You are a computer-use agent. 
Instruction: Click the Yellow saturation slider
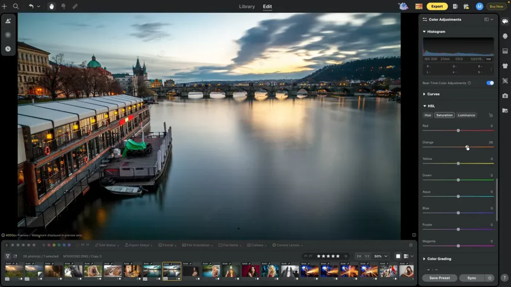(458, 163)
